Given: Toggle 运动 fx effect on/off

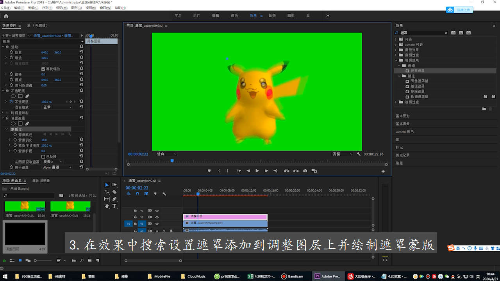Looking at the screenshot, I should (7, 47).
